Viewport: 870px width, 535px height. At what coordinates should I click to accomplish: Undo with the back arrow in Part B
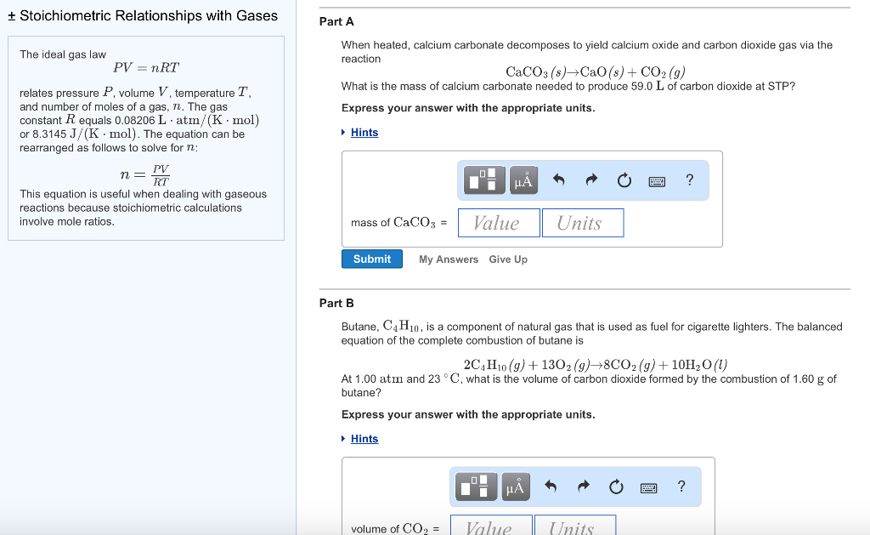click(x=549, y=487)
